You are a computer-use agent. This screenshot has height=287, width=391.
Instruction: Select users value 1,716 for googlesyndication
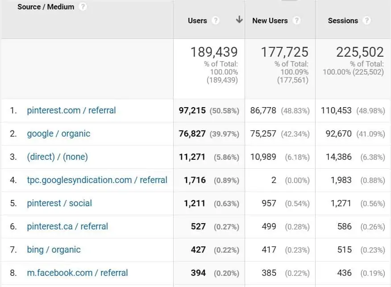coord(195,180)
